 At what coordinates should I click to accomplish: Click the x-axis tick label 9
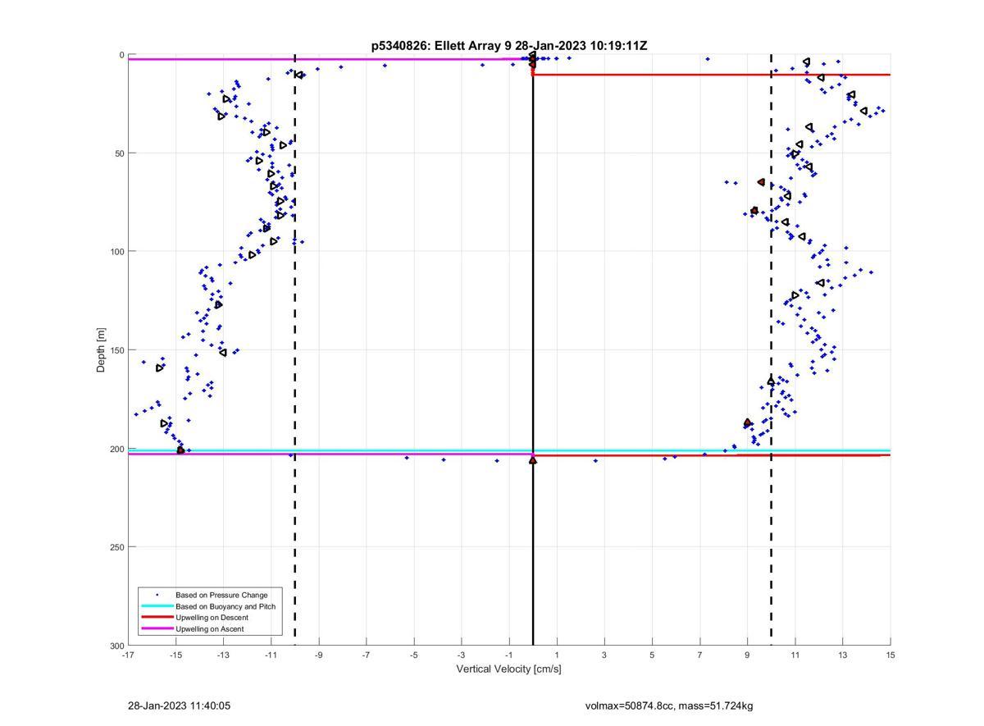pos(748,655)
